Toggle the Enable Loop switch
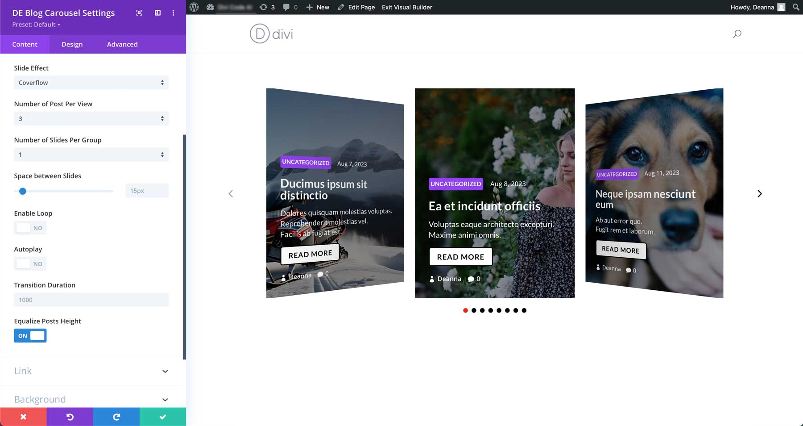 pyautogui.click(x=30, y=228)
